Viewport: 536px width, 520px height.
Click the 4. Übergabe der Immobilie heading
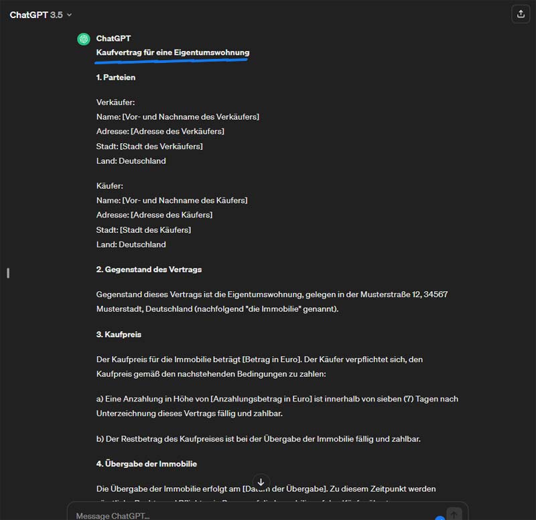pyautogui.click(x=147, y=464)
